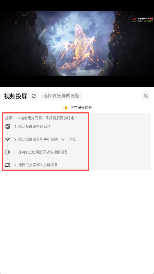Click the 正在搜索设备 status text
The height and width of the screenshot is (274, 154).
81,108
